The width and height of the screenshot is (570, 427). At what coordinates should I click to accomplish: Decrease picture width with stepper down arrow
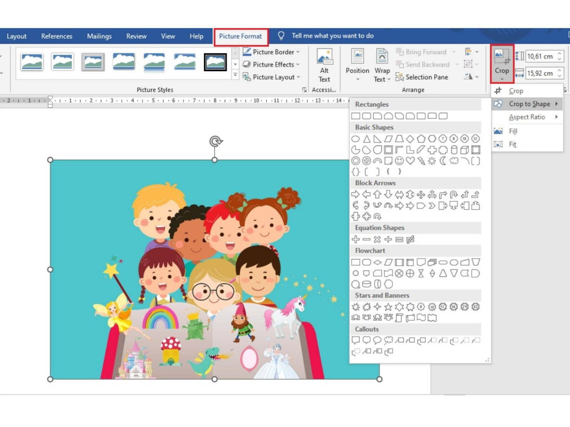560,76
